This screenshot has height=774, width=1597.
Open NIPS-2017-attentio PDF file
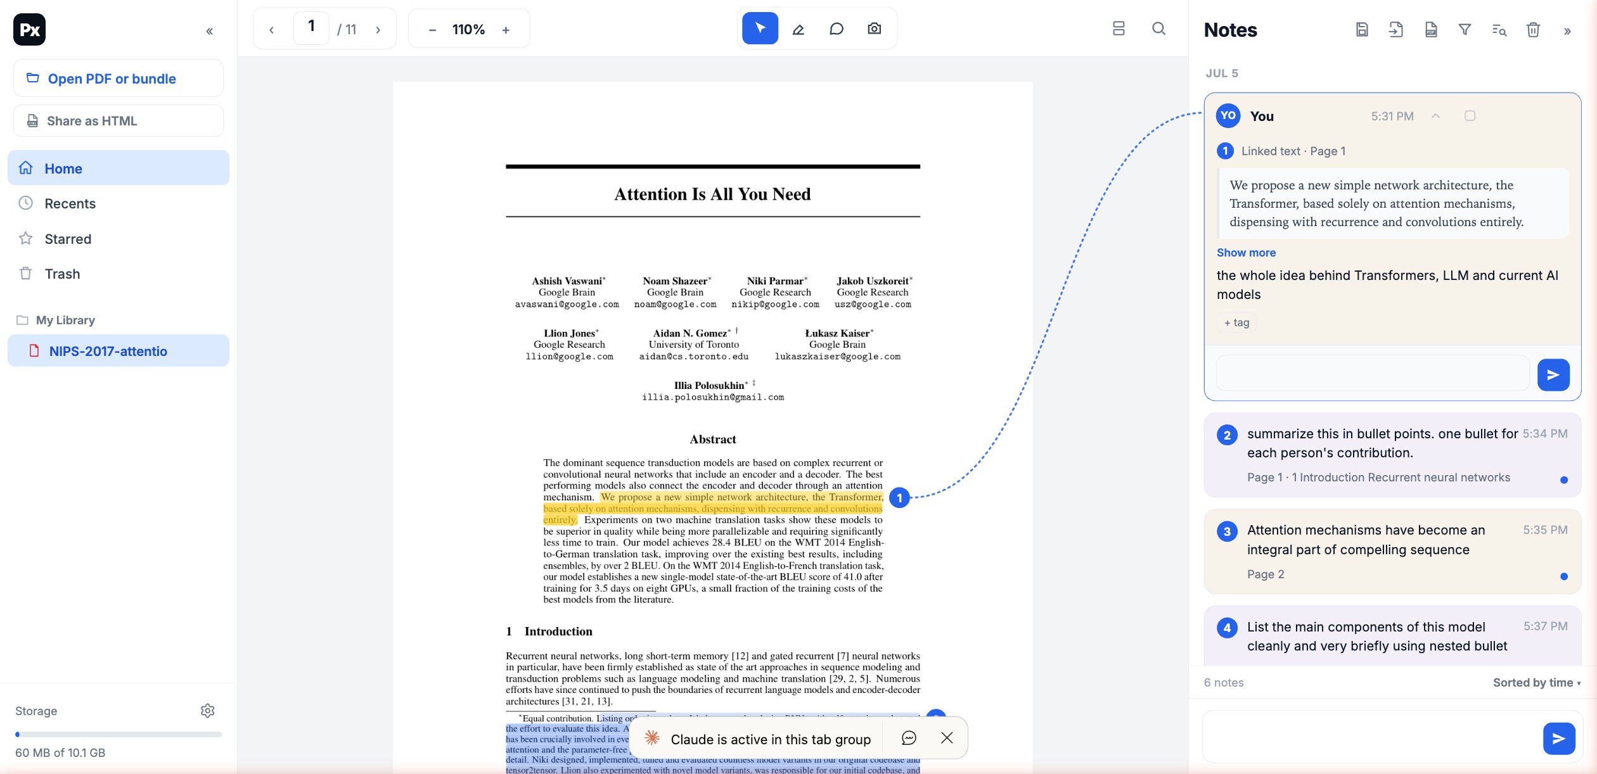tap(119, 351)
